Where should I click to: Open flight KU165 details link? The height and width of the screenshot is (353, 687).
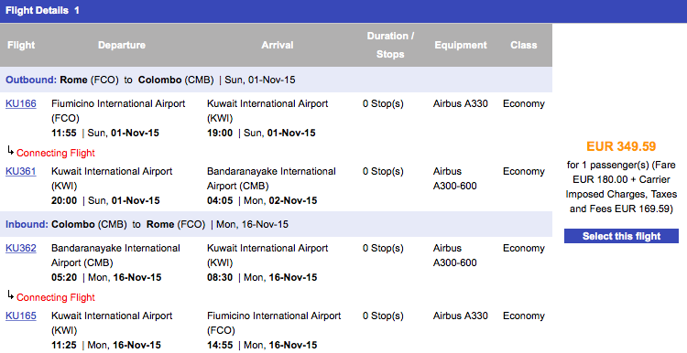pos(20,316)
